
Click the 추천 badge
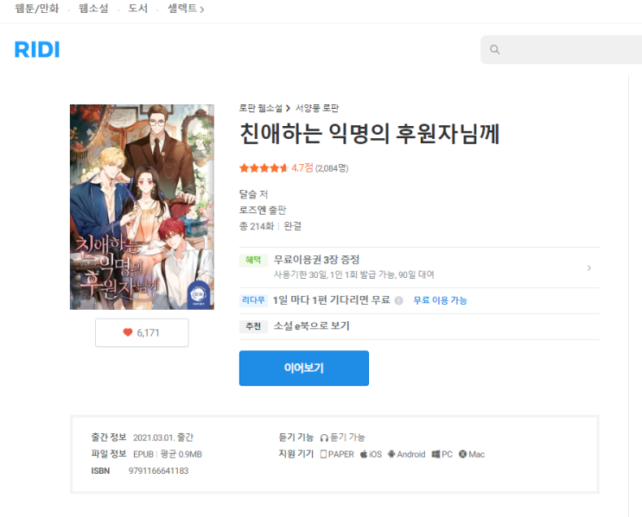click(x=253, y=326)
